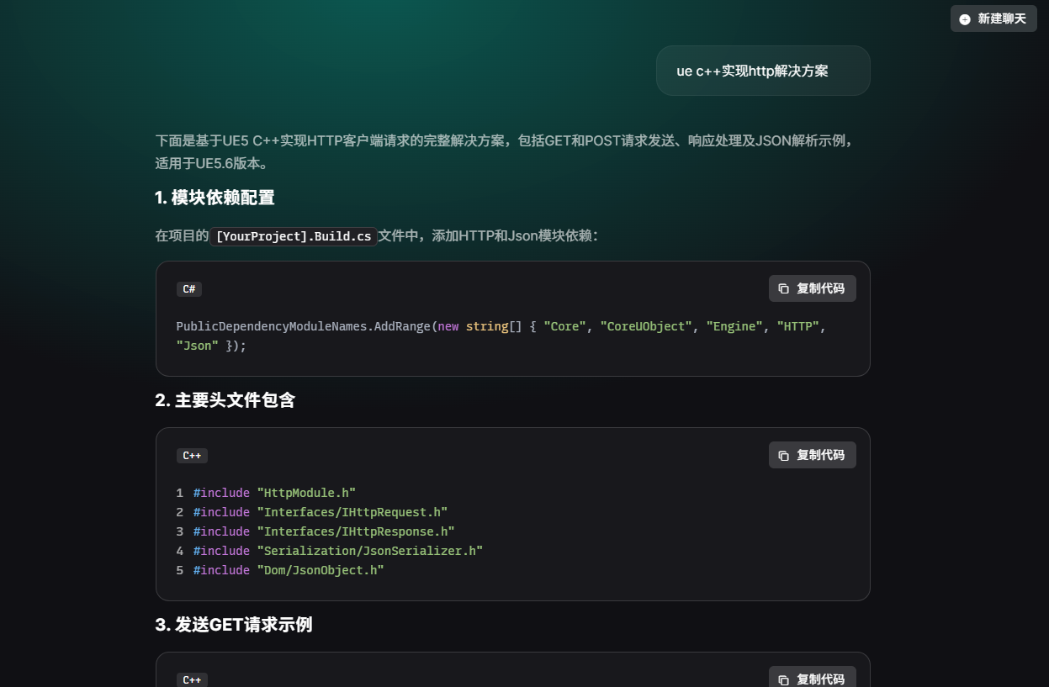Viewport: 1049px width, 687px height.
Task: Click copy icon in GET example block
Action: click(783, 679)
